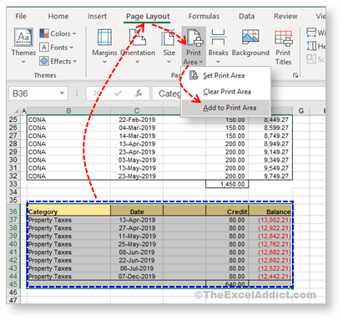Open the File tab
The width and height of the screenshot is (343, 321).
pos(21,17)
